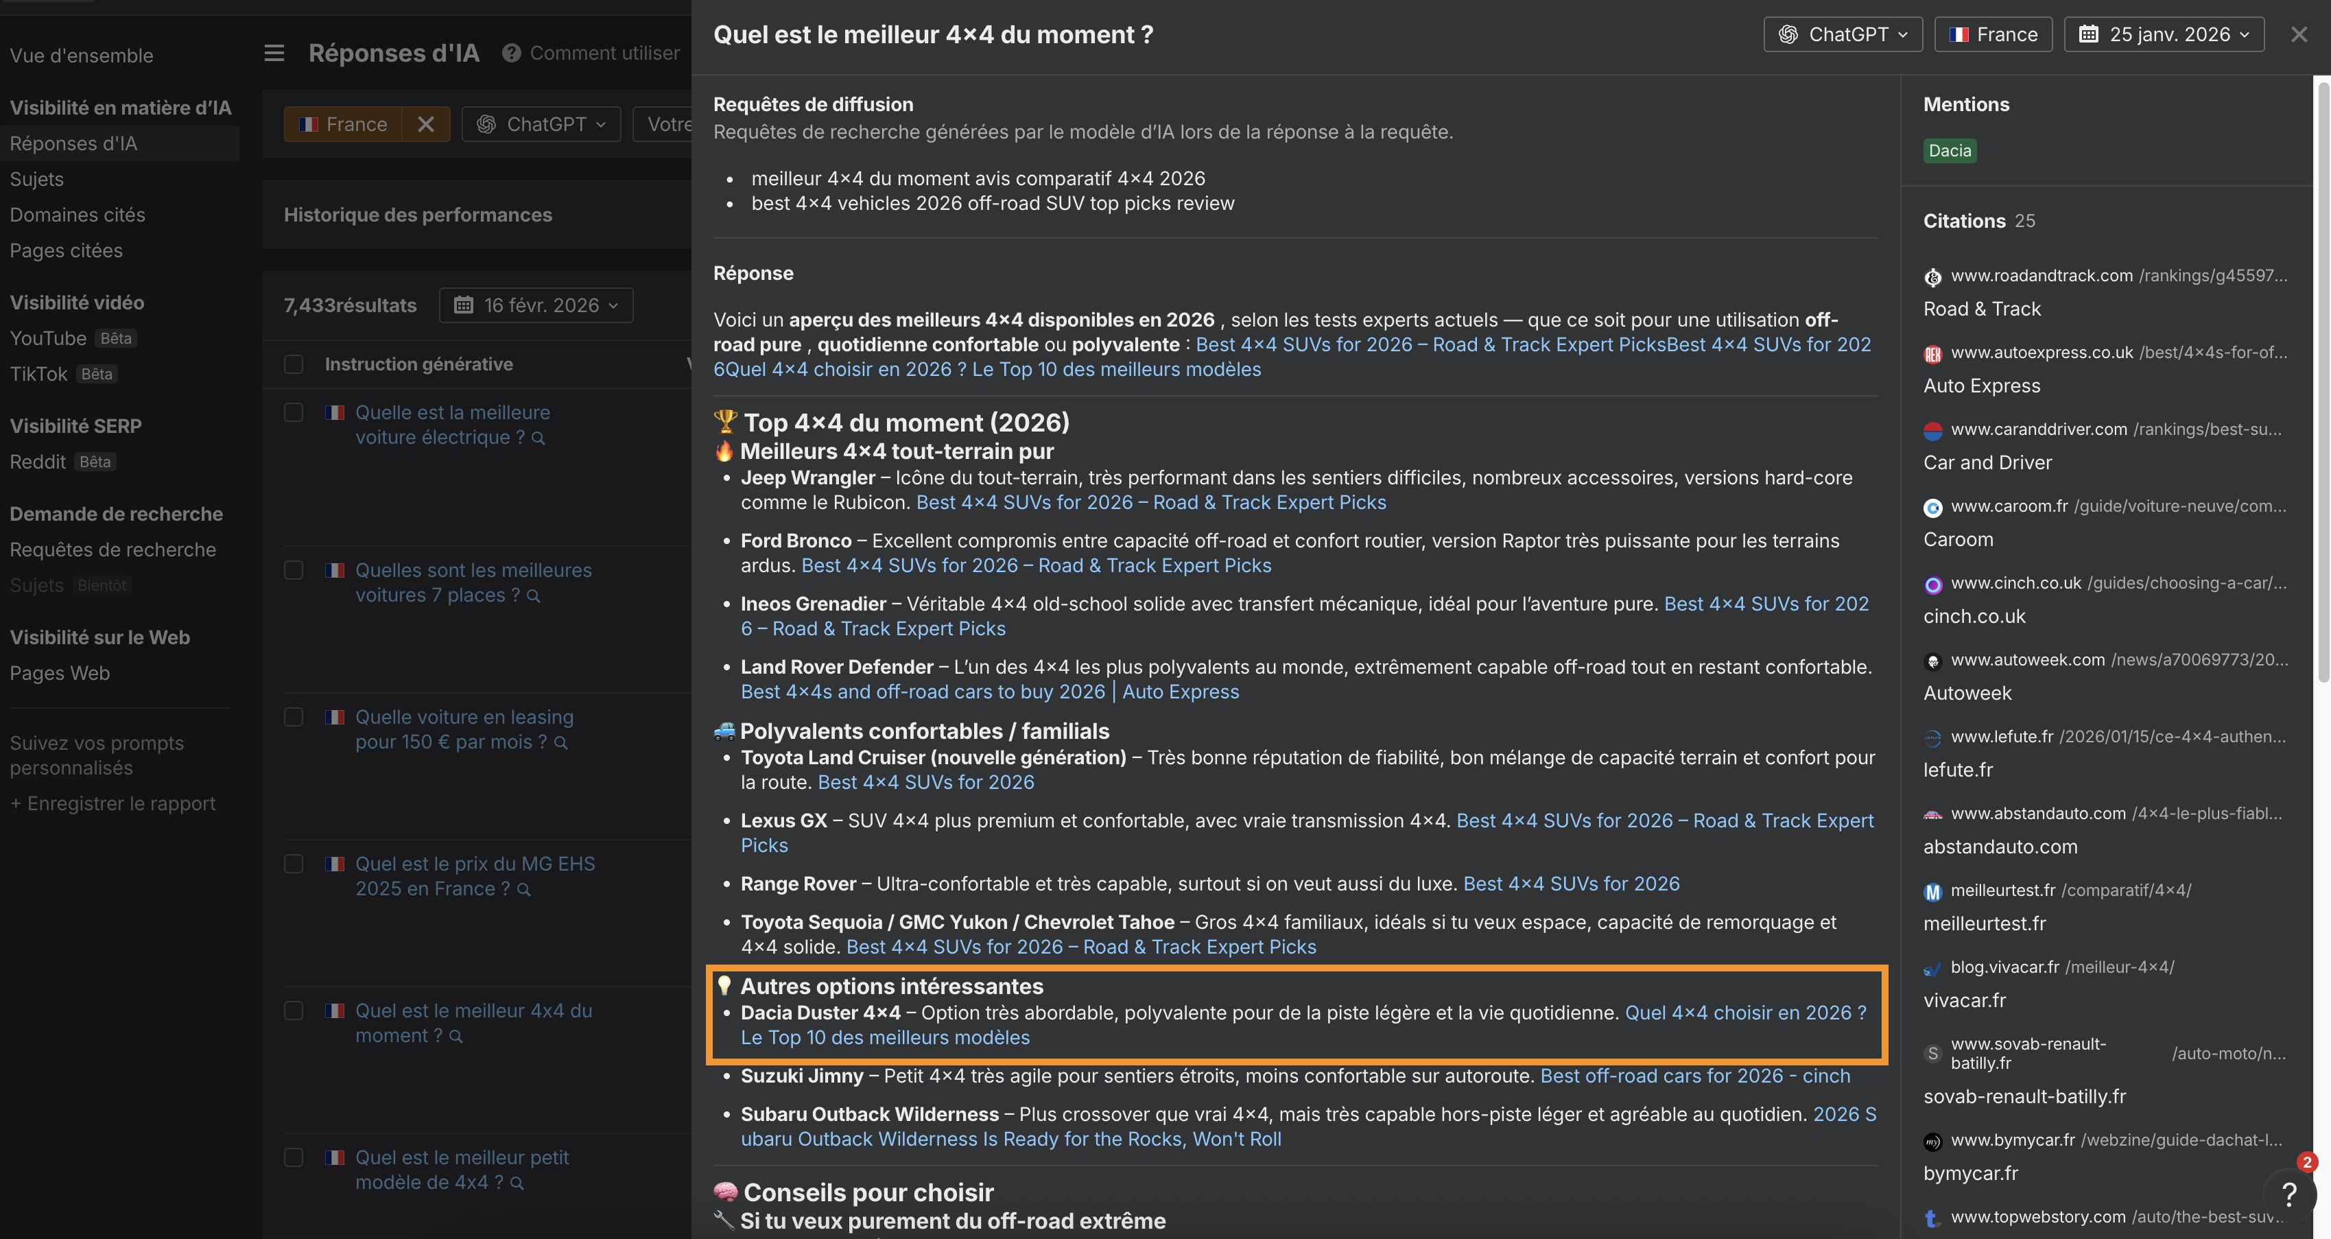Image resolution: width=2331 pixels, height=1239 pixels.
Task: Select Domaines cités in the sidebar
Action: point(77,215)
